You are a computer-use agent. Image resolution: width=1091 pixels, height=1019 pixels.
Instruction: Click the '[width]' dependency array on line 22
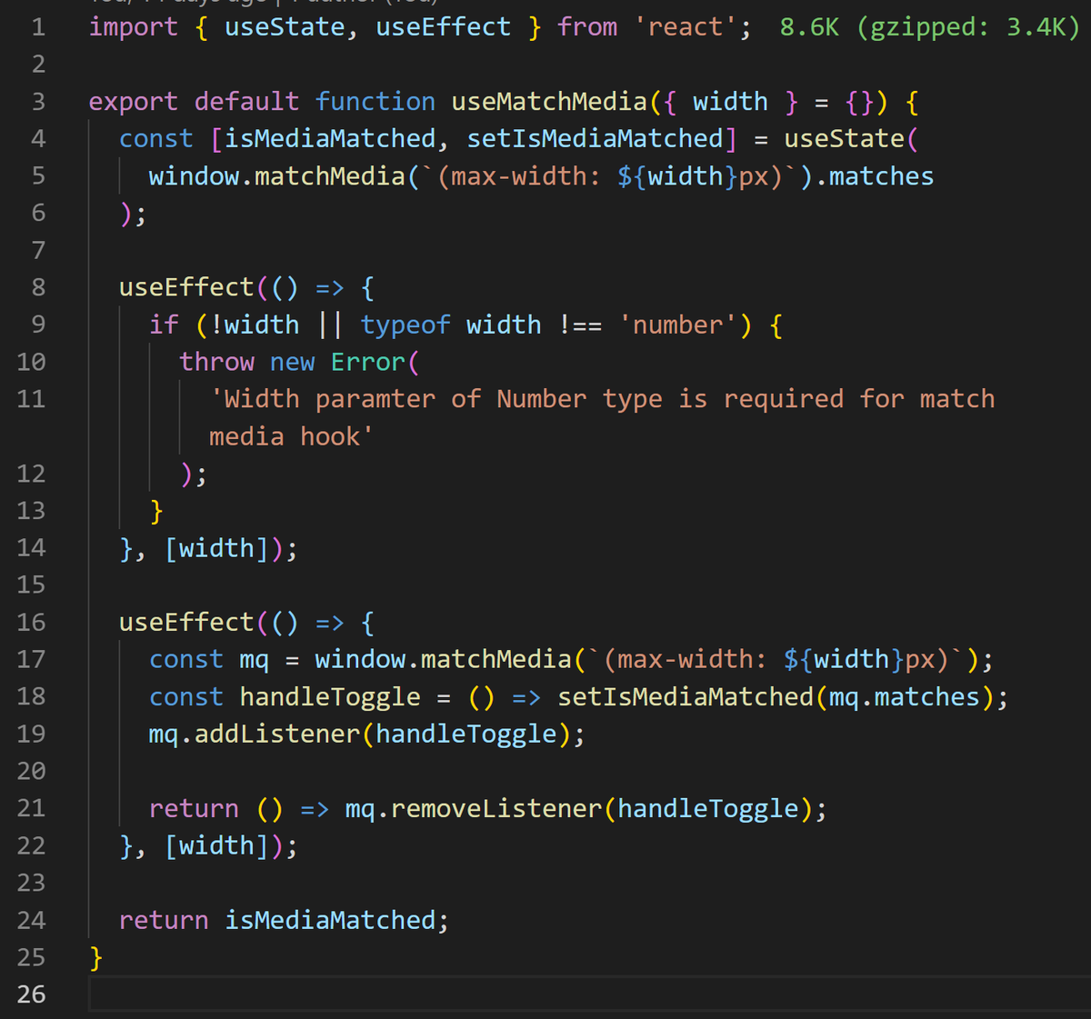(216, 847)
